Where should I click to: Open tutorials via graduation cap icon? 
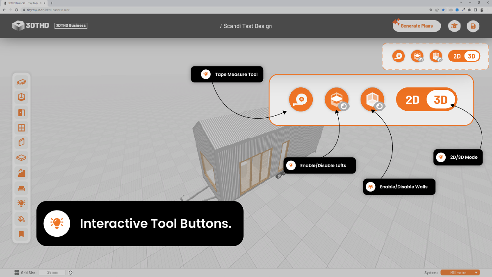coord(454,26)
